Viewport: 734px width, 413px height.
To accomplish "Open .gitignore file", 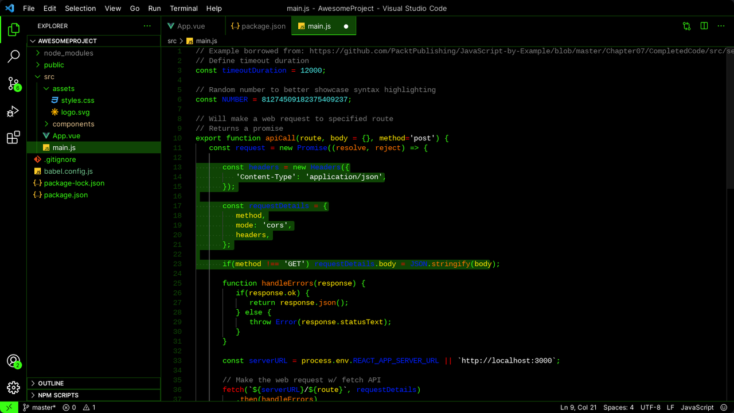I will click(94, 159).
